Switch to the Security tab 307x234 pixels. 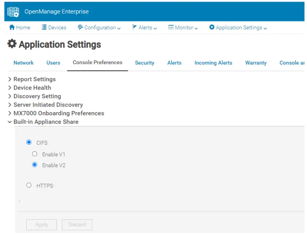(x=144, y=63)
